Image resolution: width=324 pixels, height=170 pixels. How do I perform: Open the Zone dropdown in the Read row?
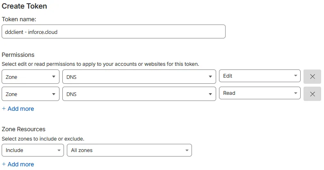tap(31, 94)
